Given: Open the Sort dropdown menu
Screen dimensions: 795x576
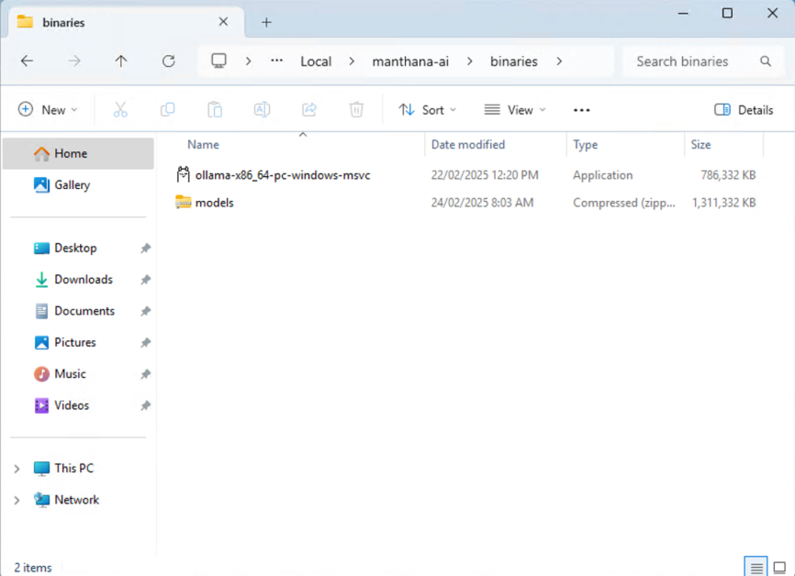Looking at the screenshot, I should (427, 110).
